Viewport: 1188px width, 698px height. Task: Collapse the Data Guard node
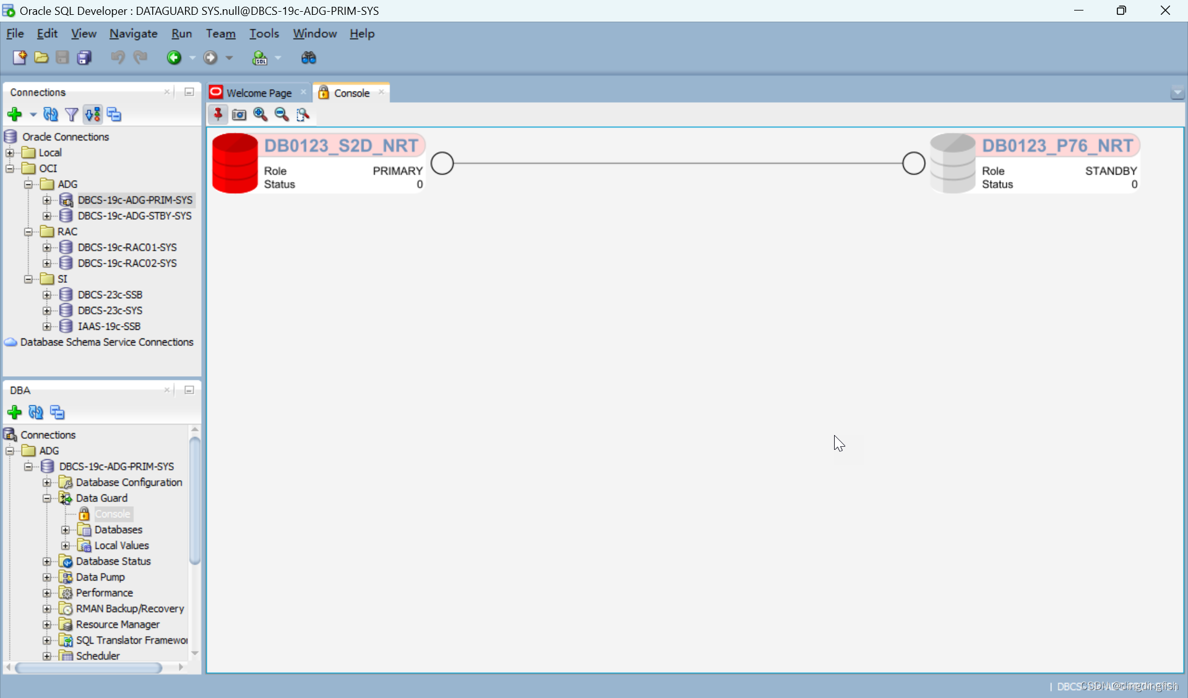47,498
